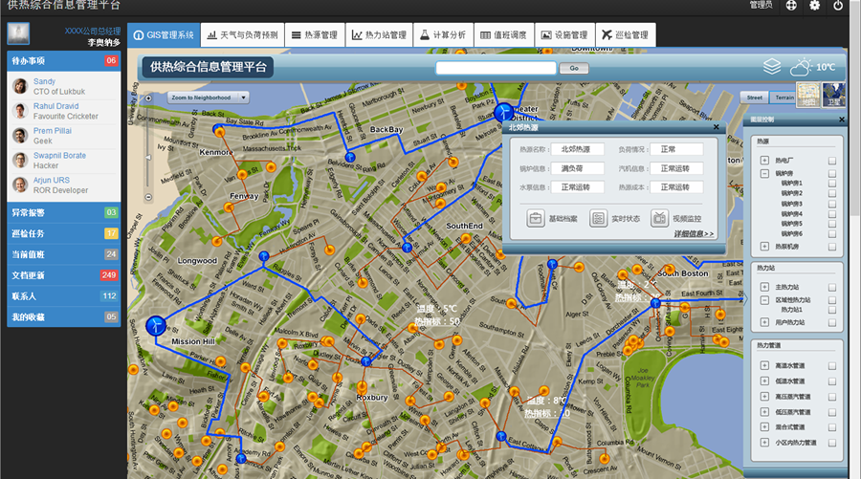Open 基础档案 briefcase icon in popup
Viewport: 861px width, 479px height.
pos(536,218)
